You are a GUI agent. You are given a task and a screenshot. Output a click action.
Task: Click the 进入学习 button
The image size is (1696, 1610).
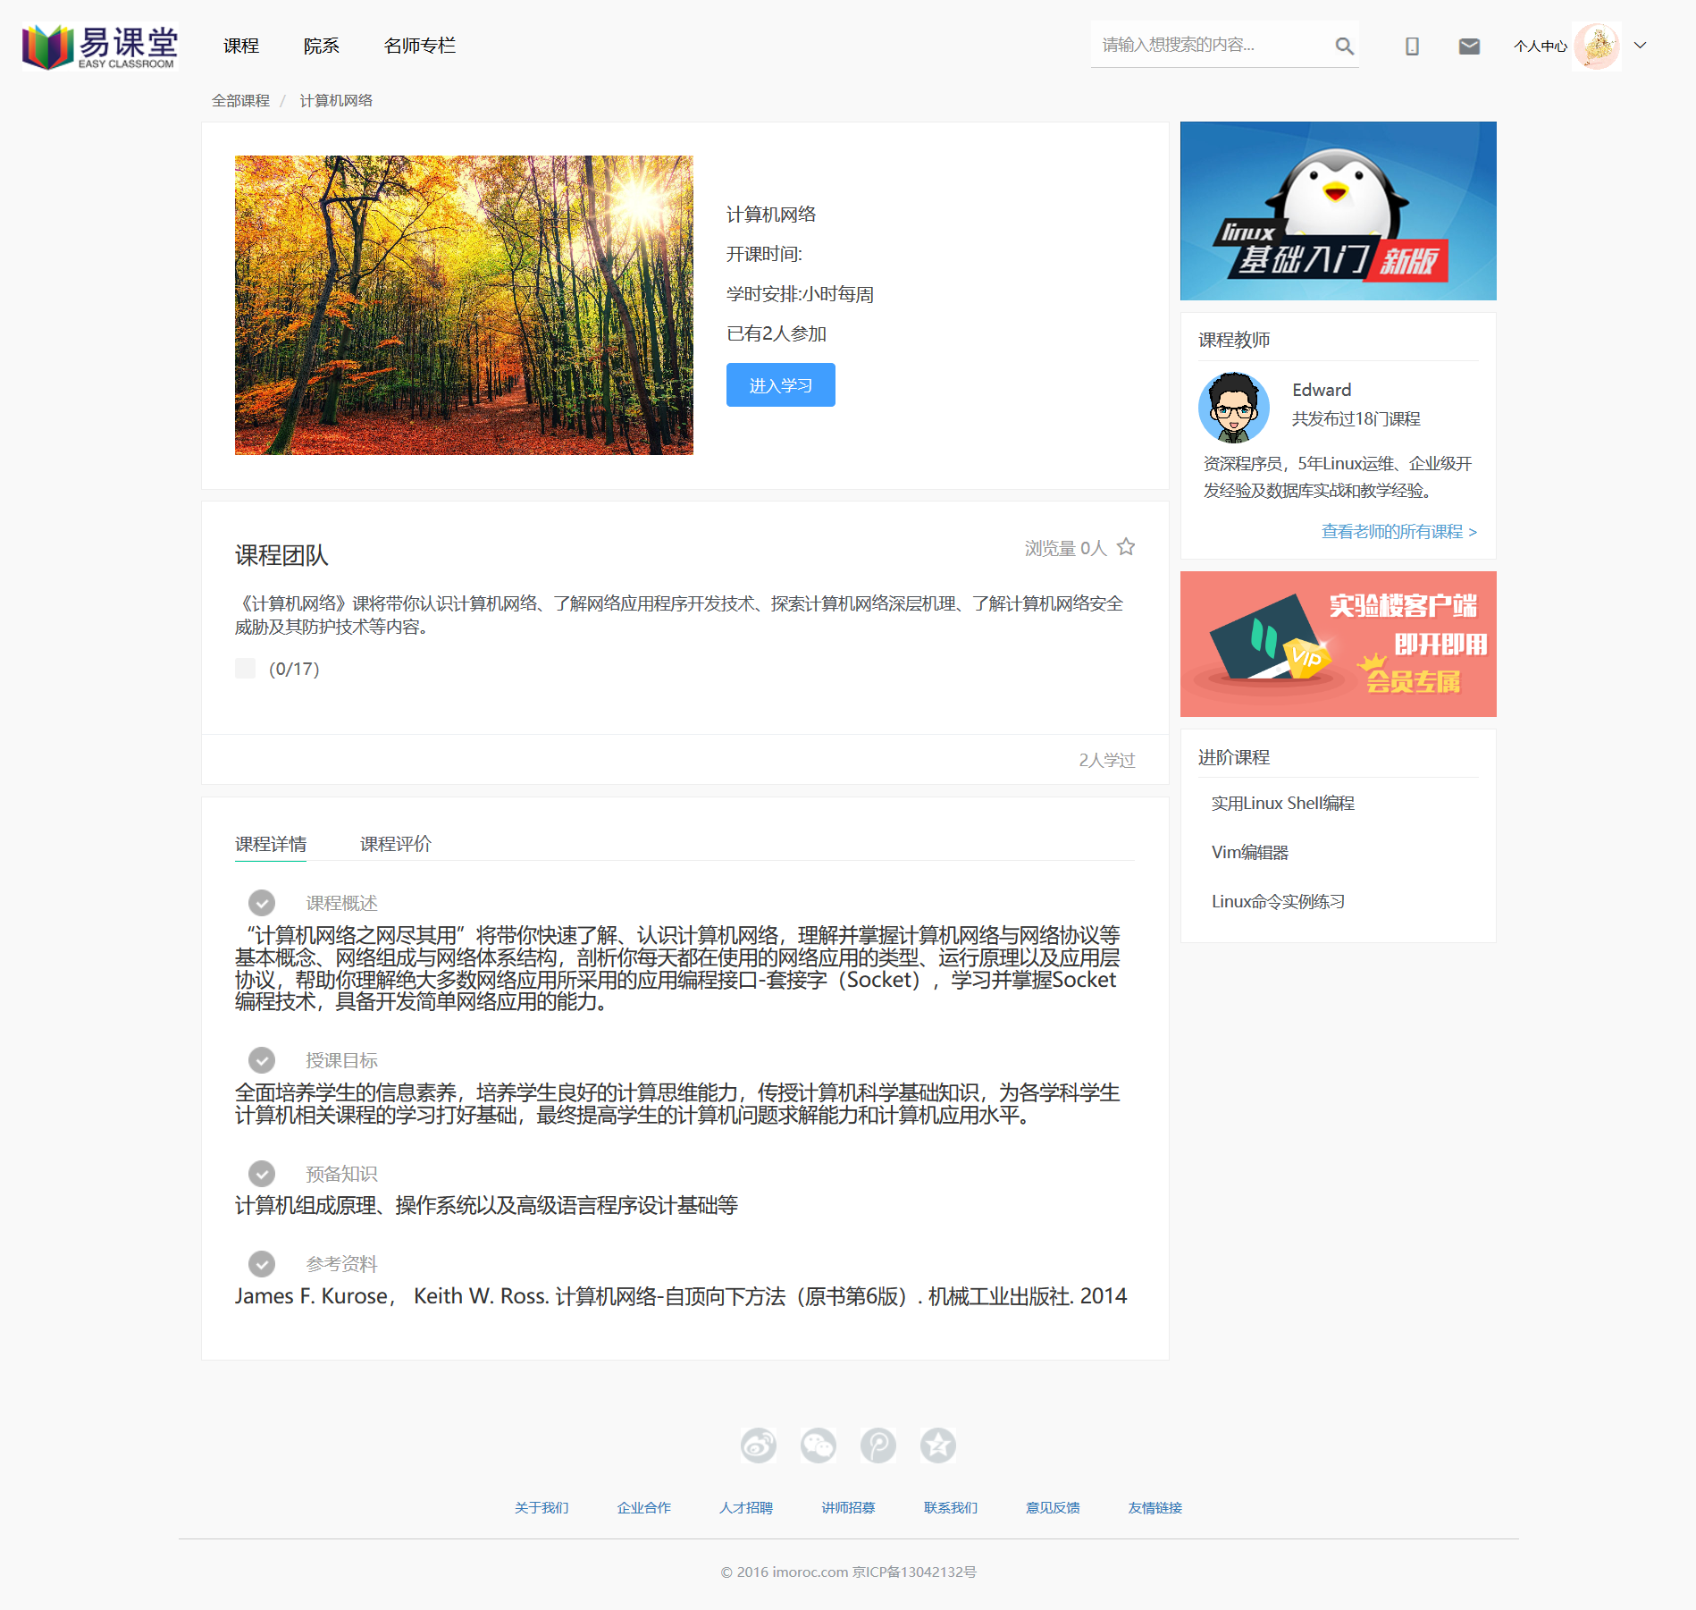pyautogui.click(x=779, y=384)
